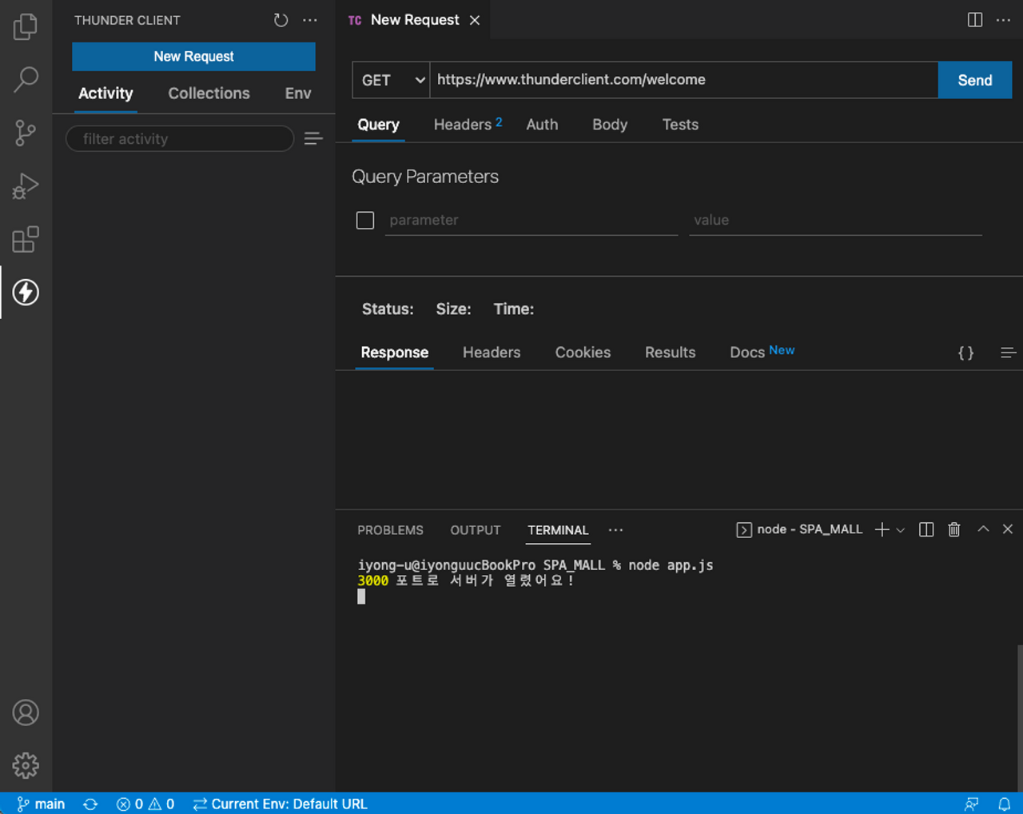Open the Manage gear icon
The image size is (1023, 814).
(x=26, y=765)
